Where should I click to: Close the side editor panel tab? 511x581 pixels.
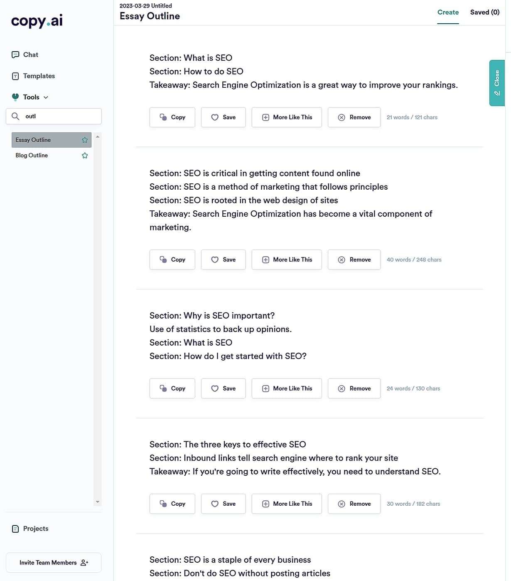(497, 83)
